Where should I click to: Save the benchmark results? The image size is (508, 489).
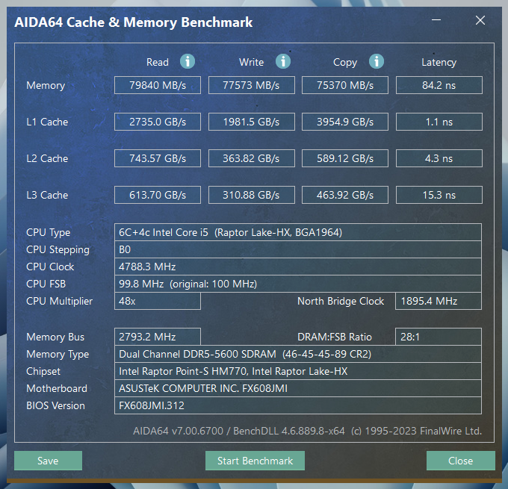click(48, 461)
